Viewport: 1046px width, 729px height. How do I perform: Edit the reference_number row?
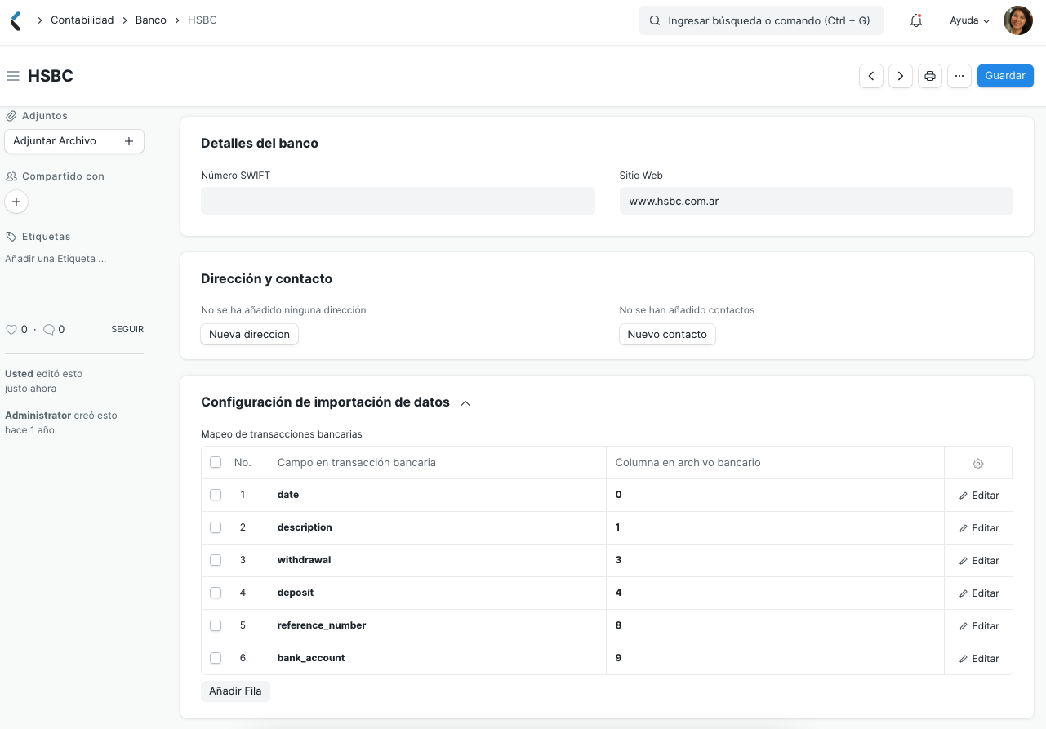[979, 626]
